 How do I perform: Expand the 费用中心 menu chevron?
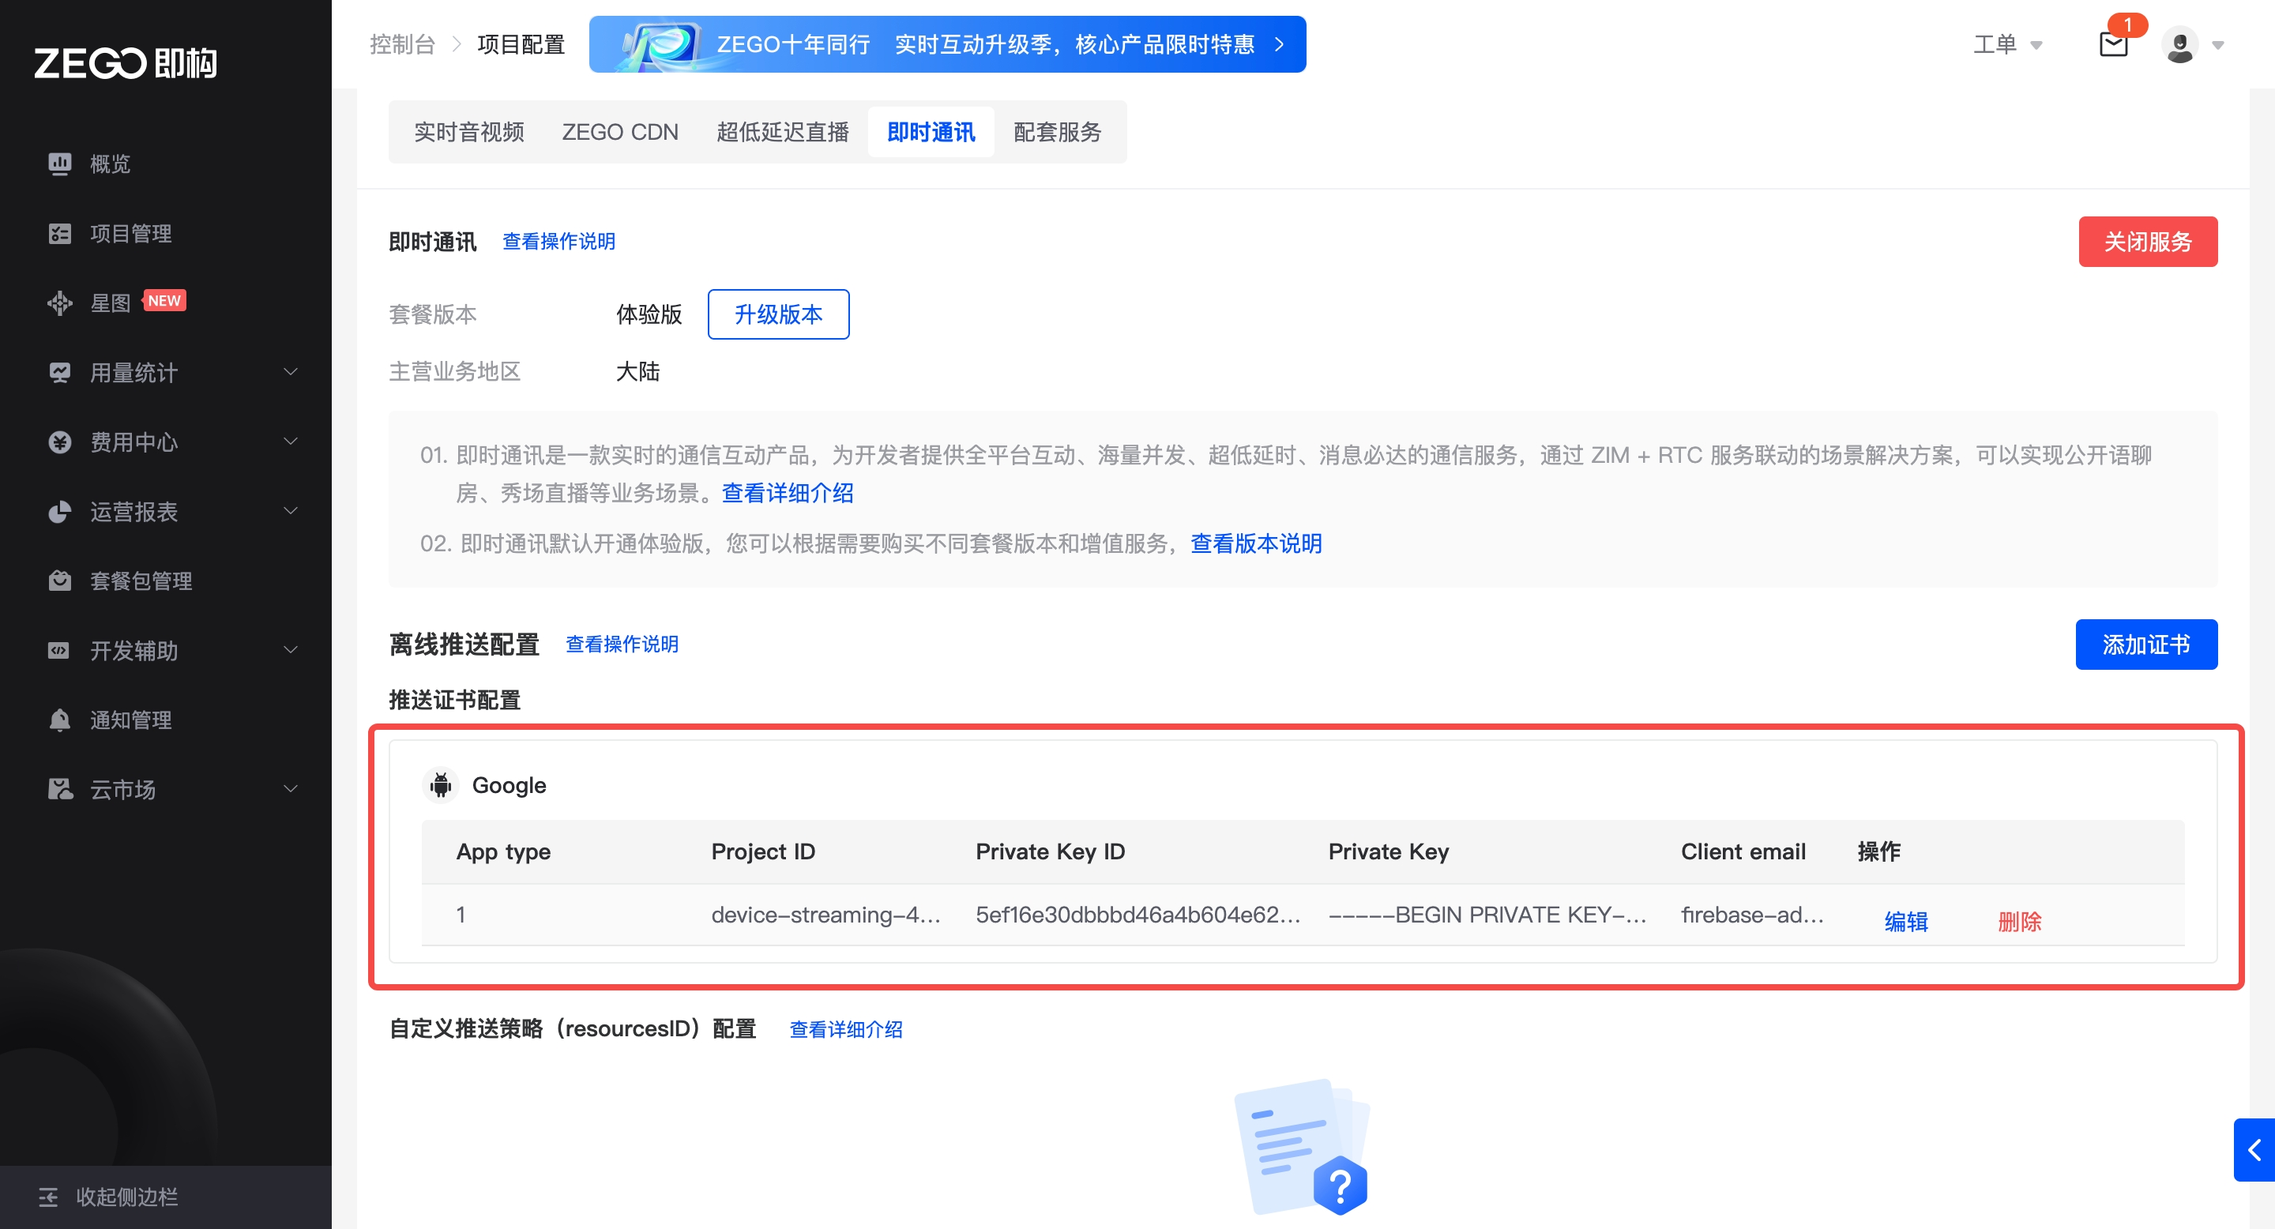(x=291, y=442)
